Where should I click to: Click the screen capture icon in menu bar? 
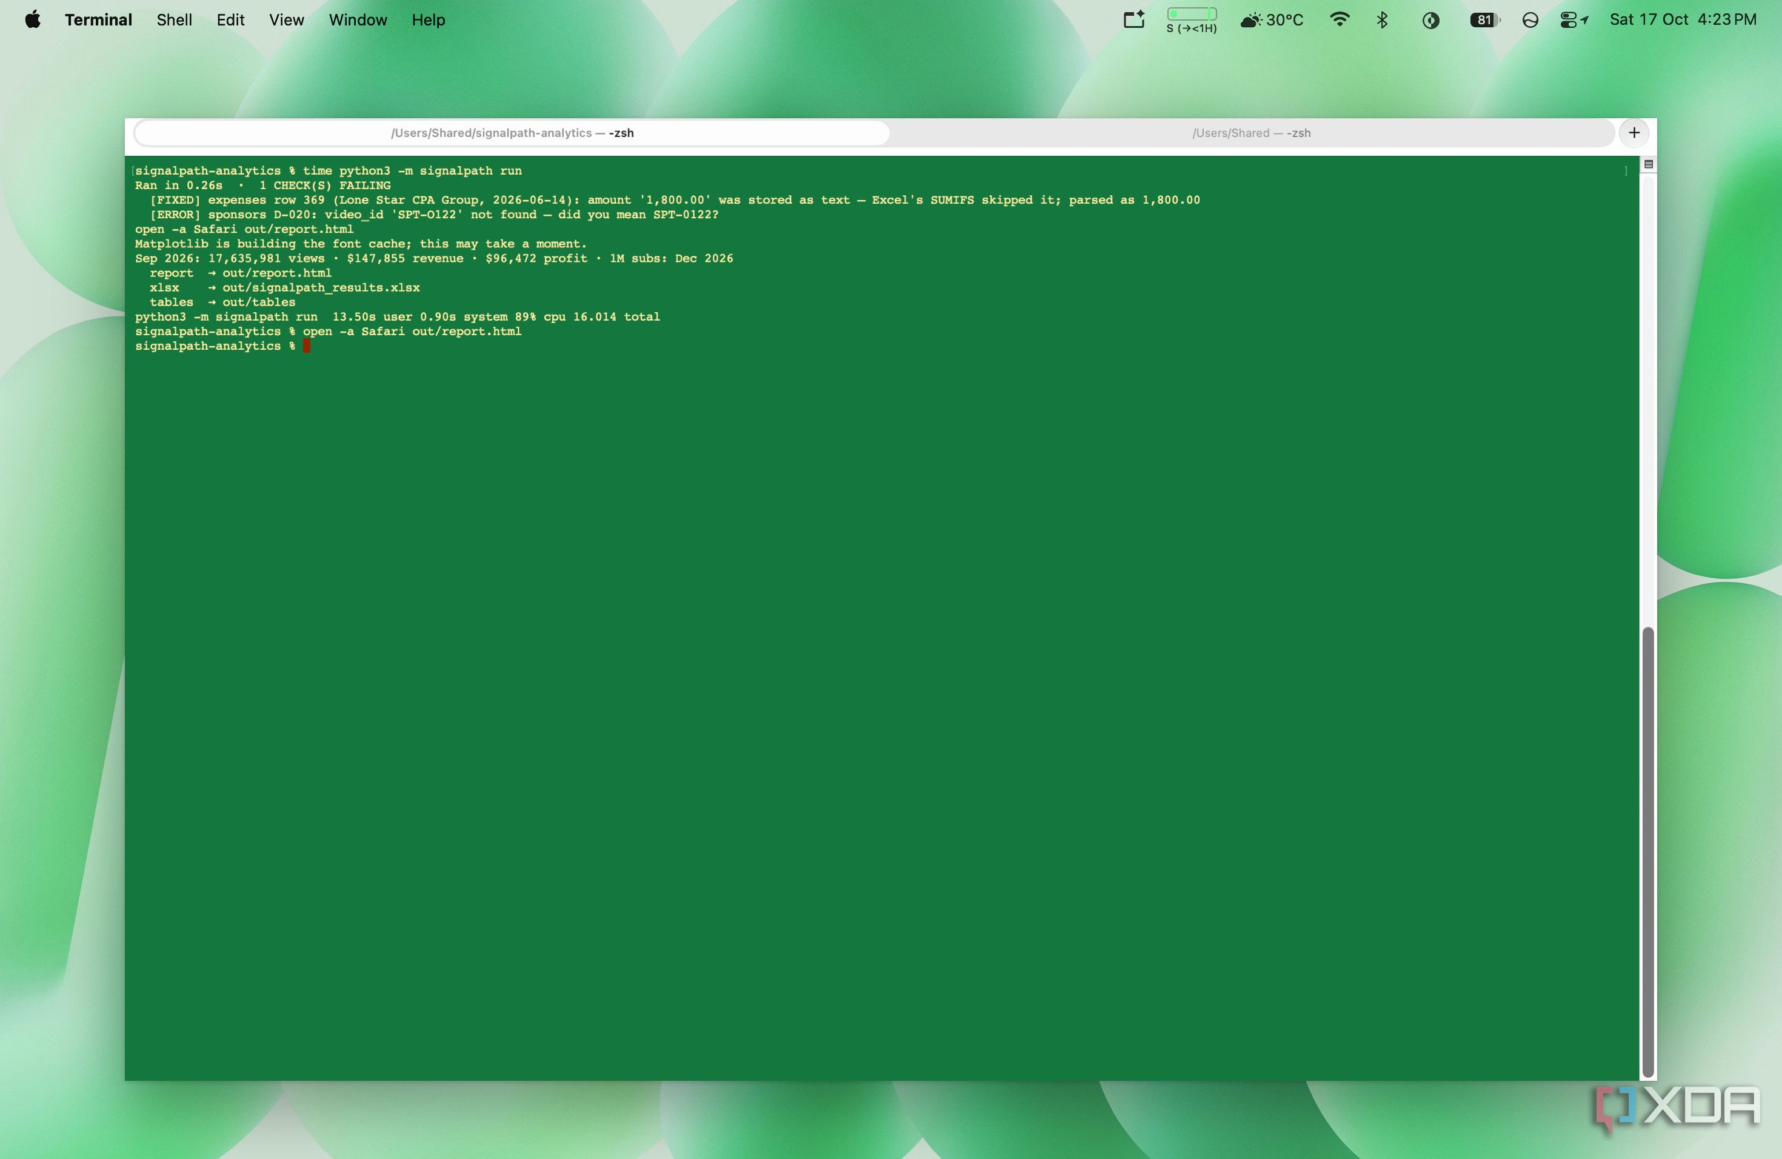pyautogui.click(x=1134, y=19)
